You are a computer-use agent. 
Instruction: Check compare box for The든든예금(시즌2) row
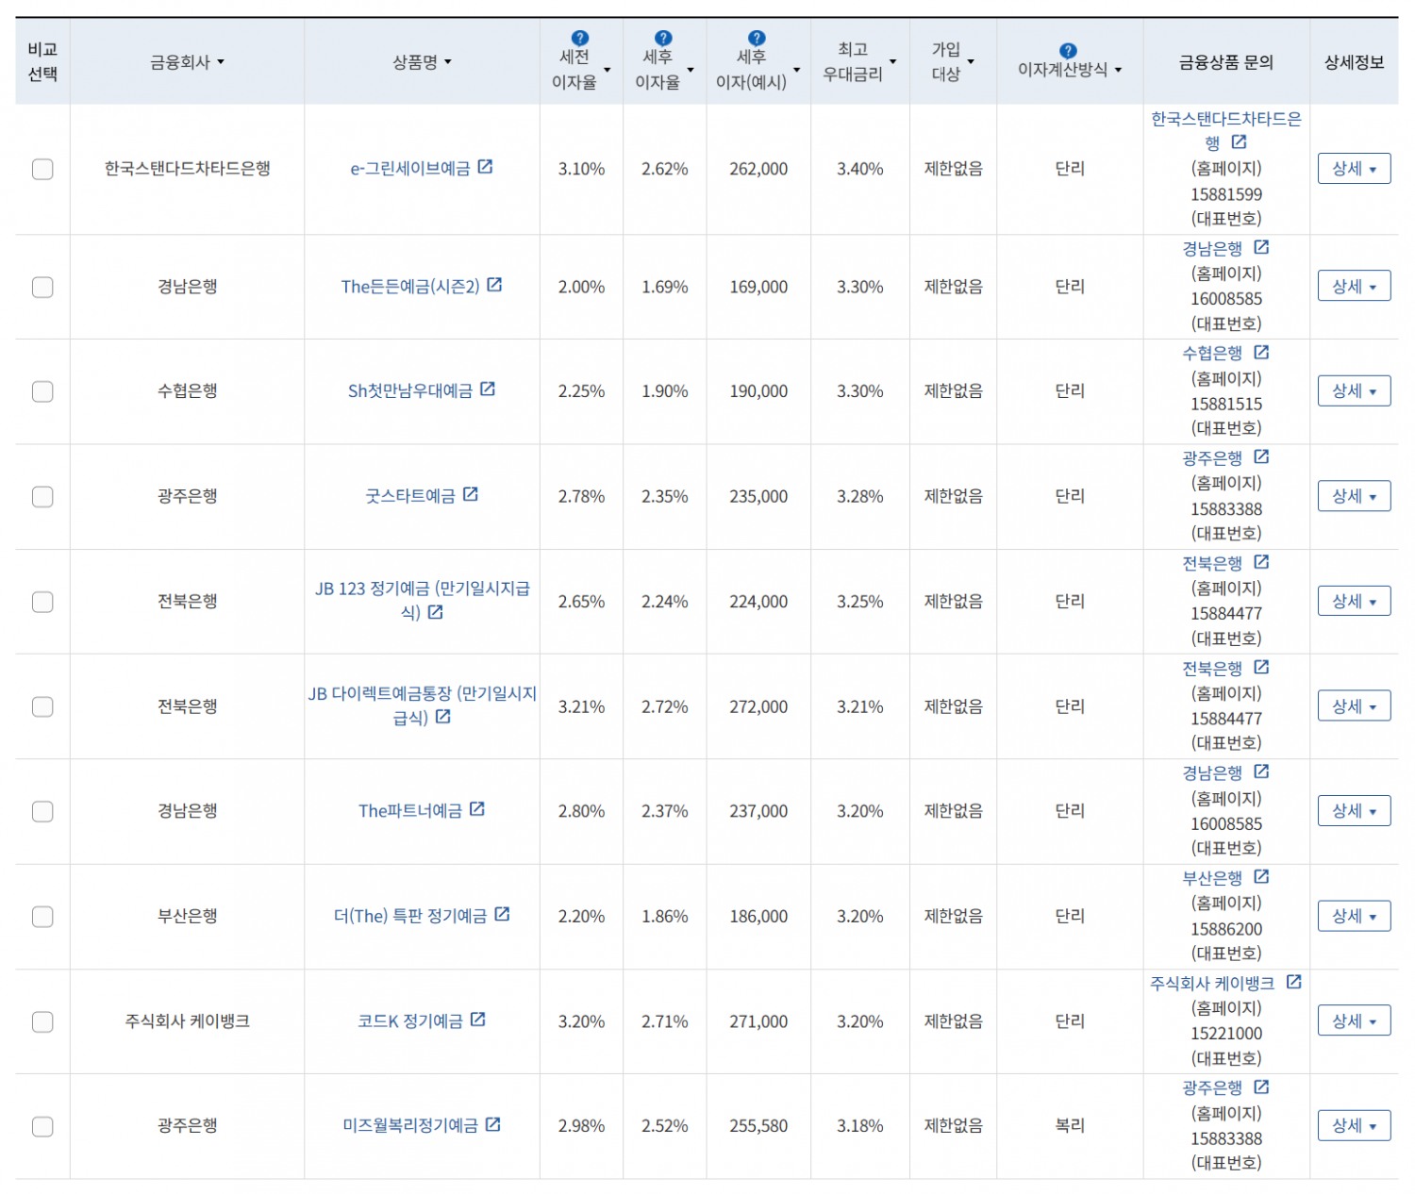coord(42,287)
